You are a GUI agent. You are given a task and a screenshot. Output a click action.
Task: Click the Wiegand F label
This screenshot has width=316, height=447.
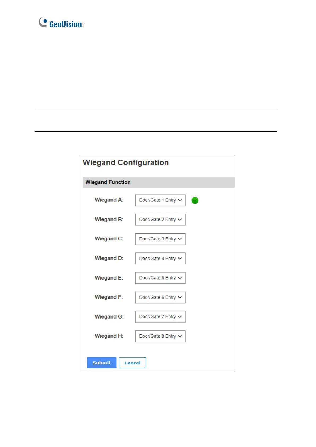tap(109, 297)
